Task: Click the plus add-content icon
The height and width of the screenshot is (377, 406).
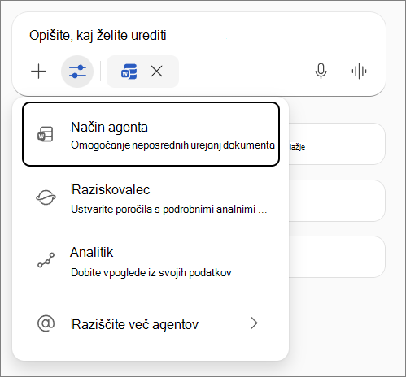Action: [x=39, y=71]
